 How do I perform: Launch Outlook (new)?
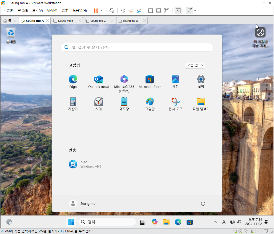click(x=99, y=82)
